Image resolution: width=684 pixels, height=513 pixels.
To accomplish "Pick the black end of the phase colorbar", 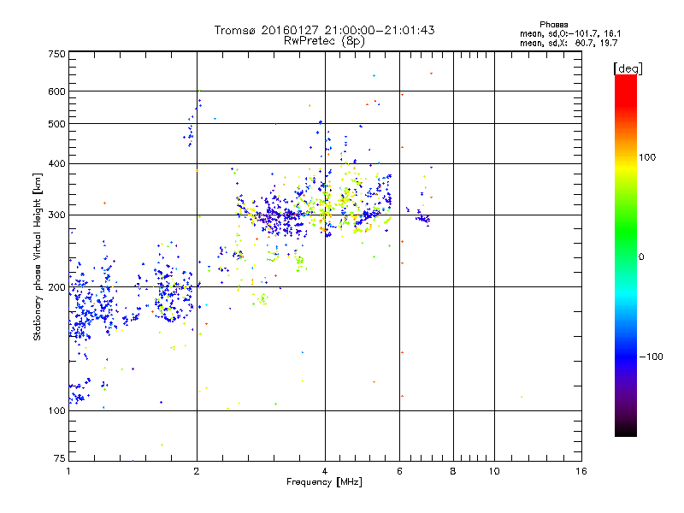I will tap(626, 432).
